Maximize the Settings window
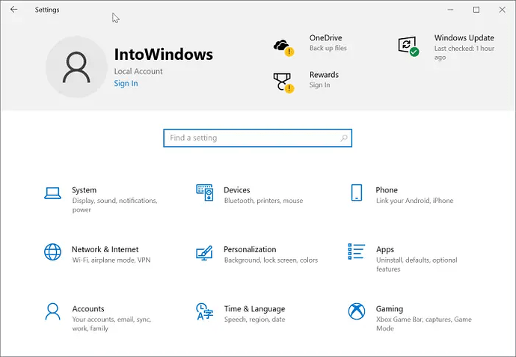The image size is (516, 357). pyautogui.click(x=476, y=10)
